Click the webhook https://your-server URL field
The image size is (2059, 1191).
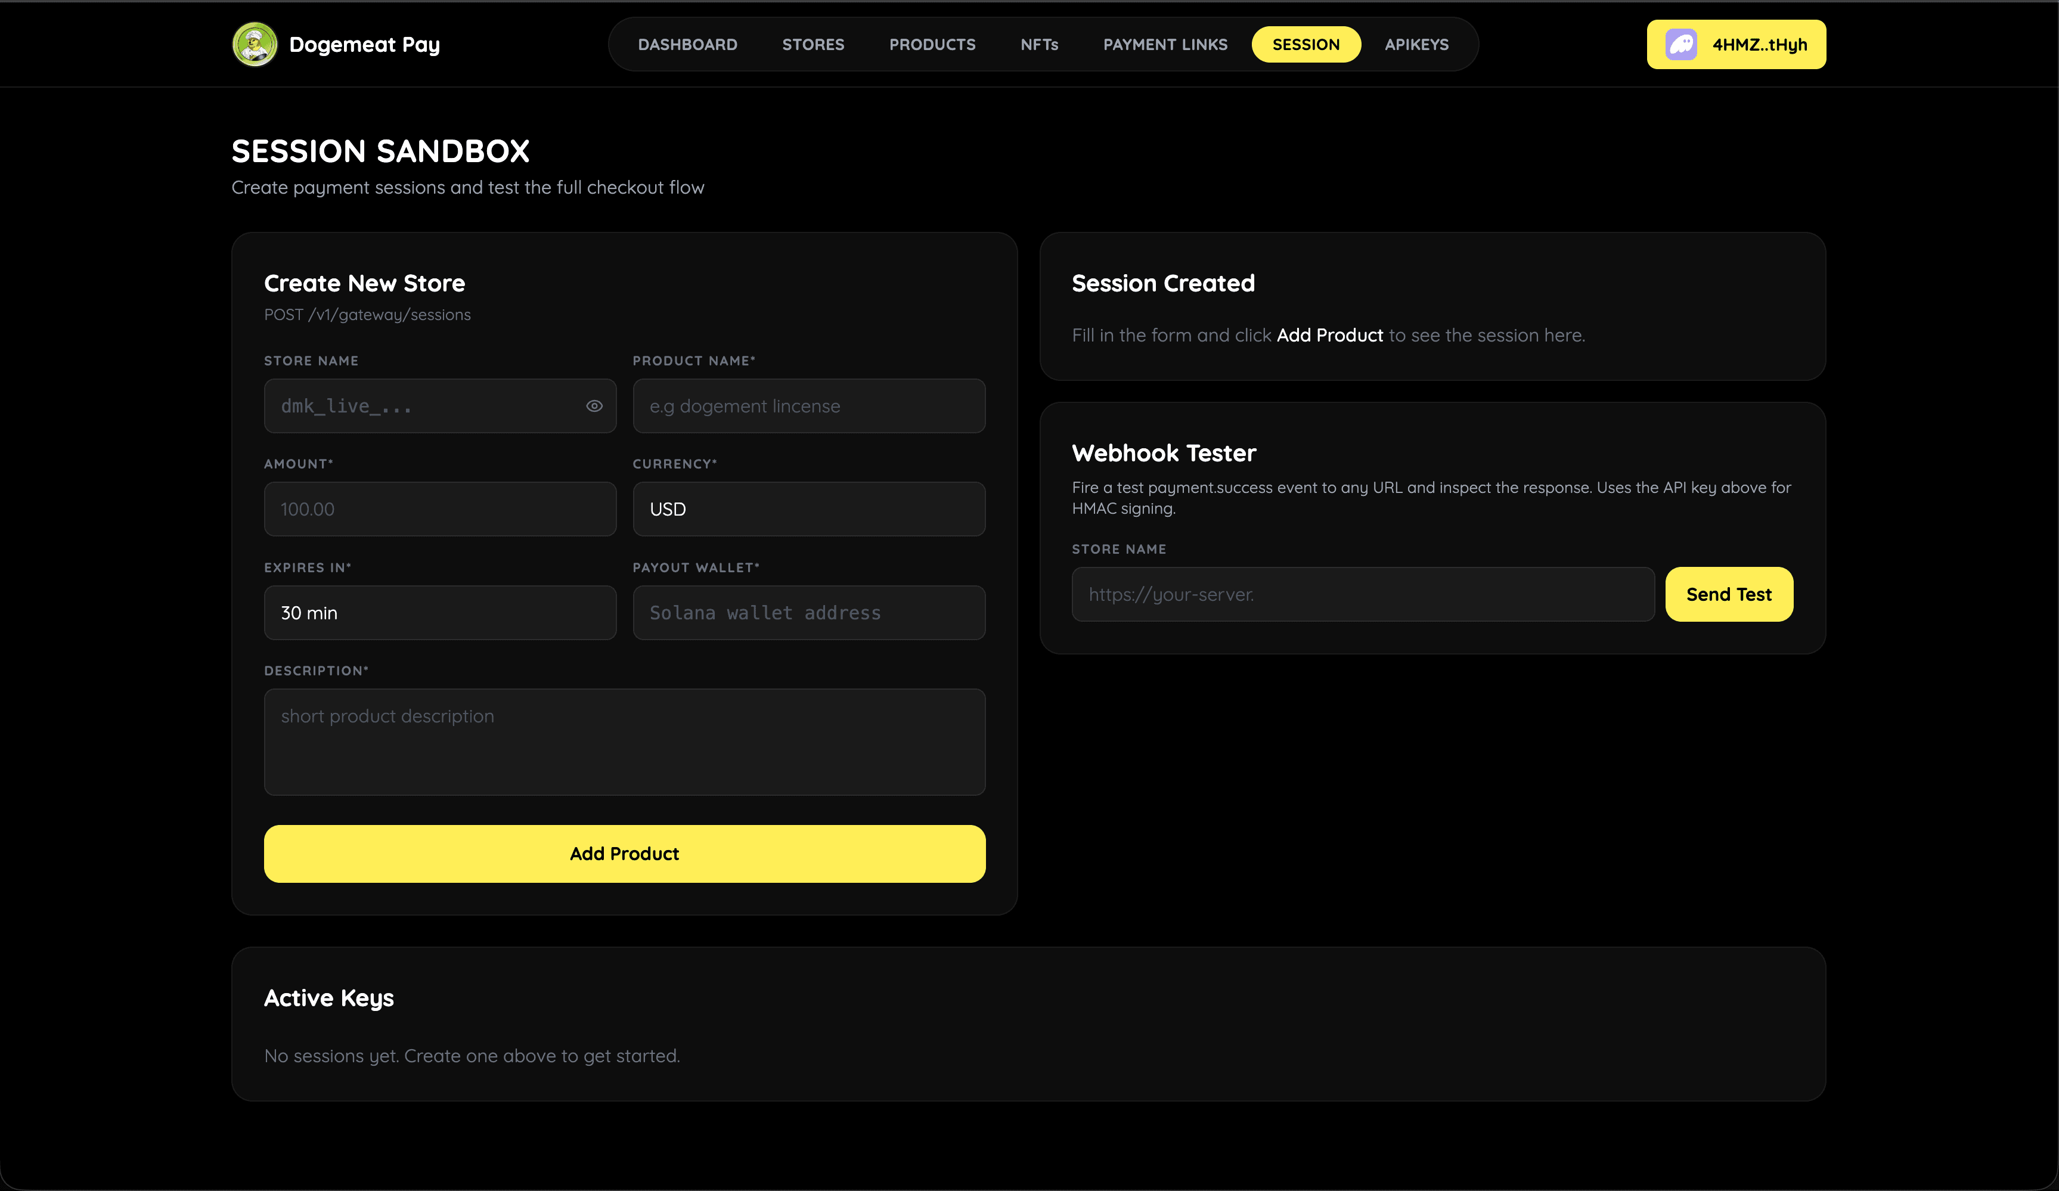[1363, 594]
